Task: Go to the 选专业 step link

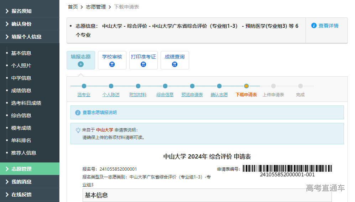Action: (84, 95)
